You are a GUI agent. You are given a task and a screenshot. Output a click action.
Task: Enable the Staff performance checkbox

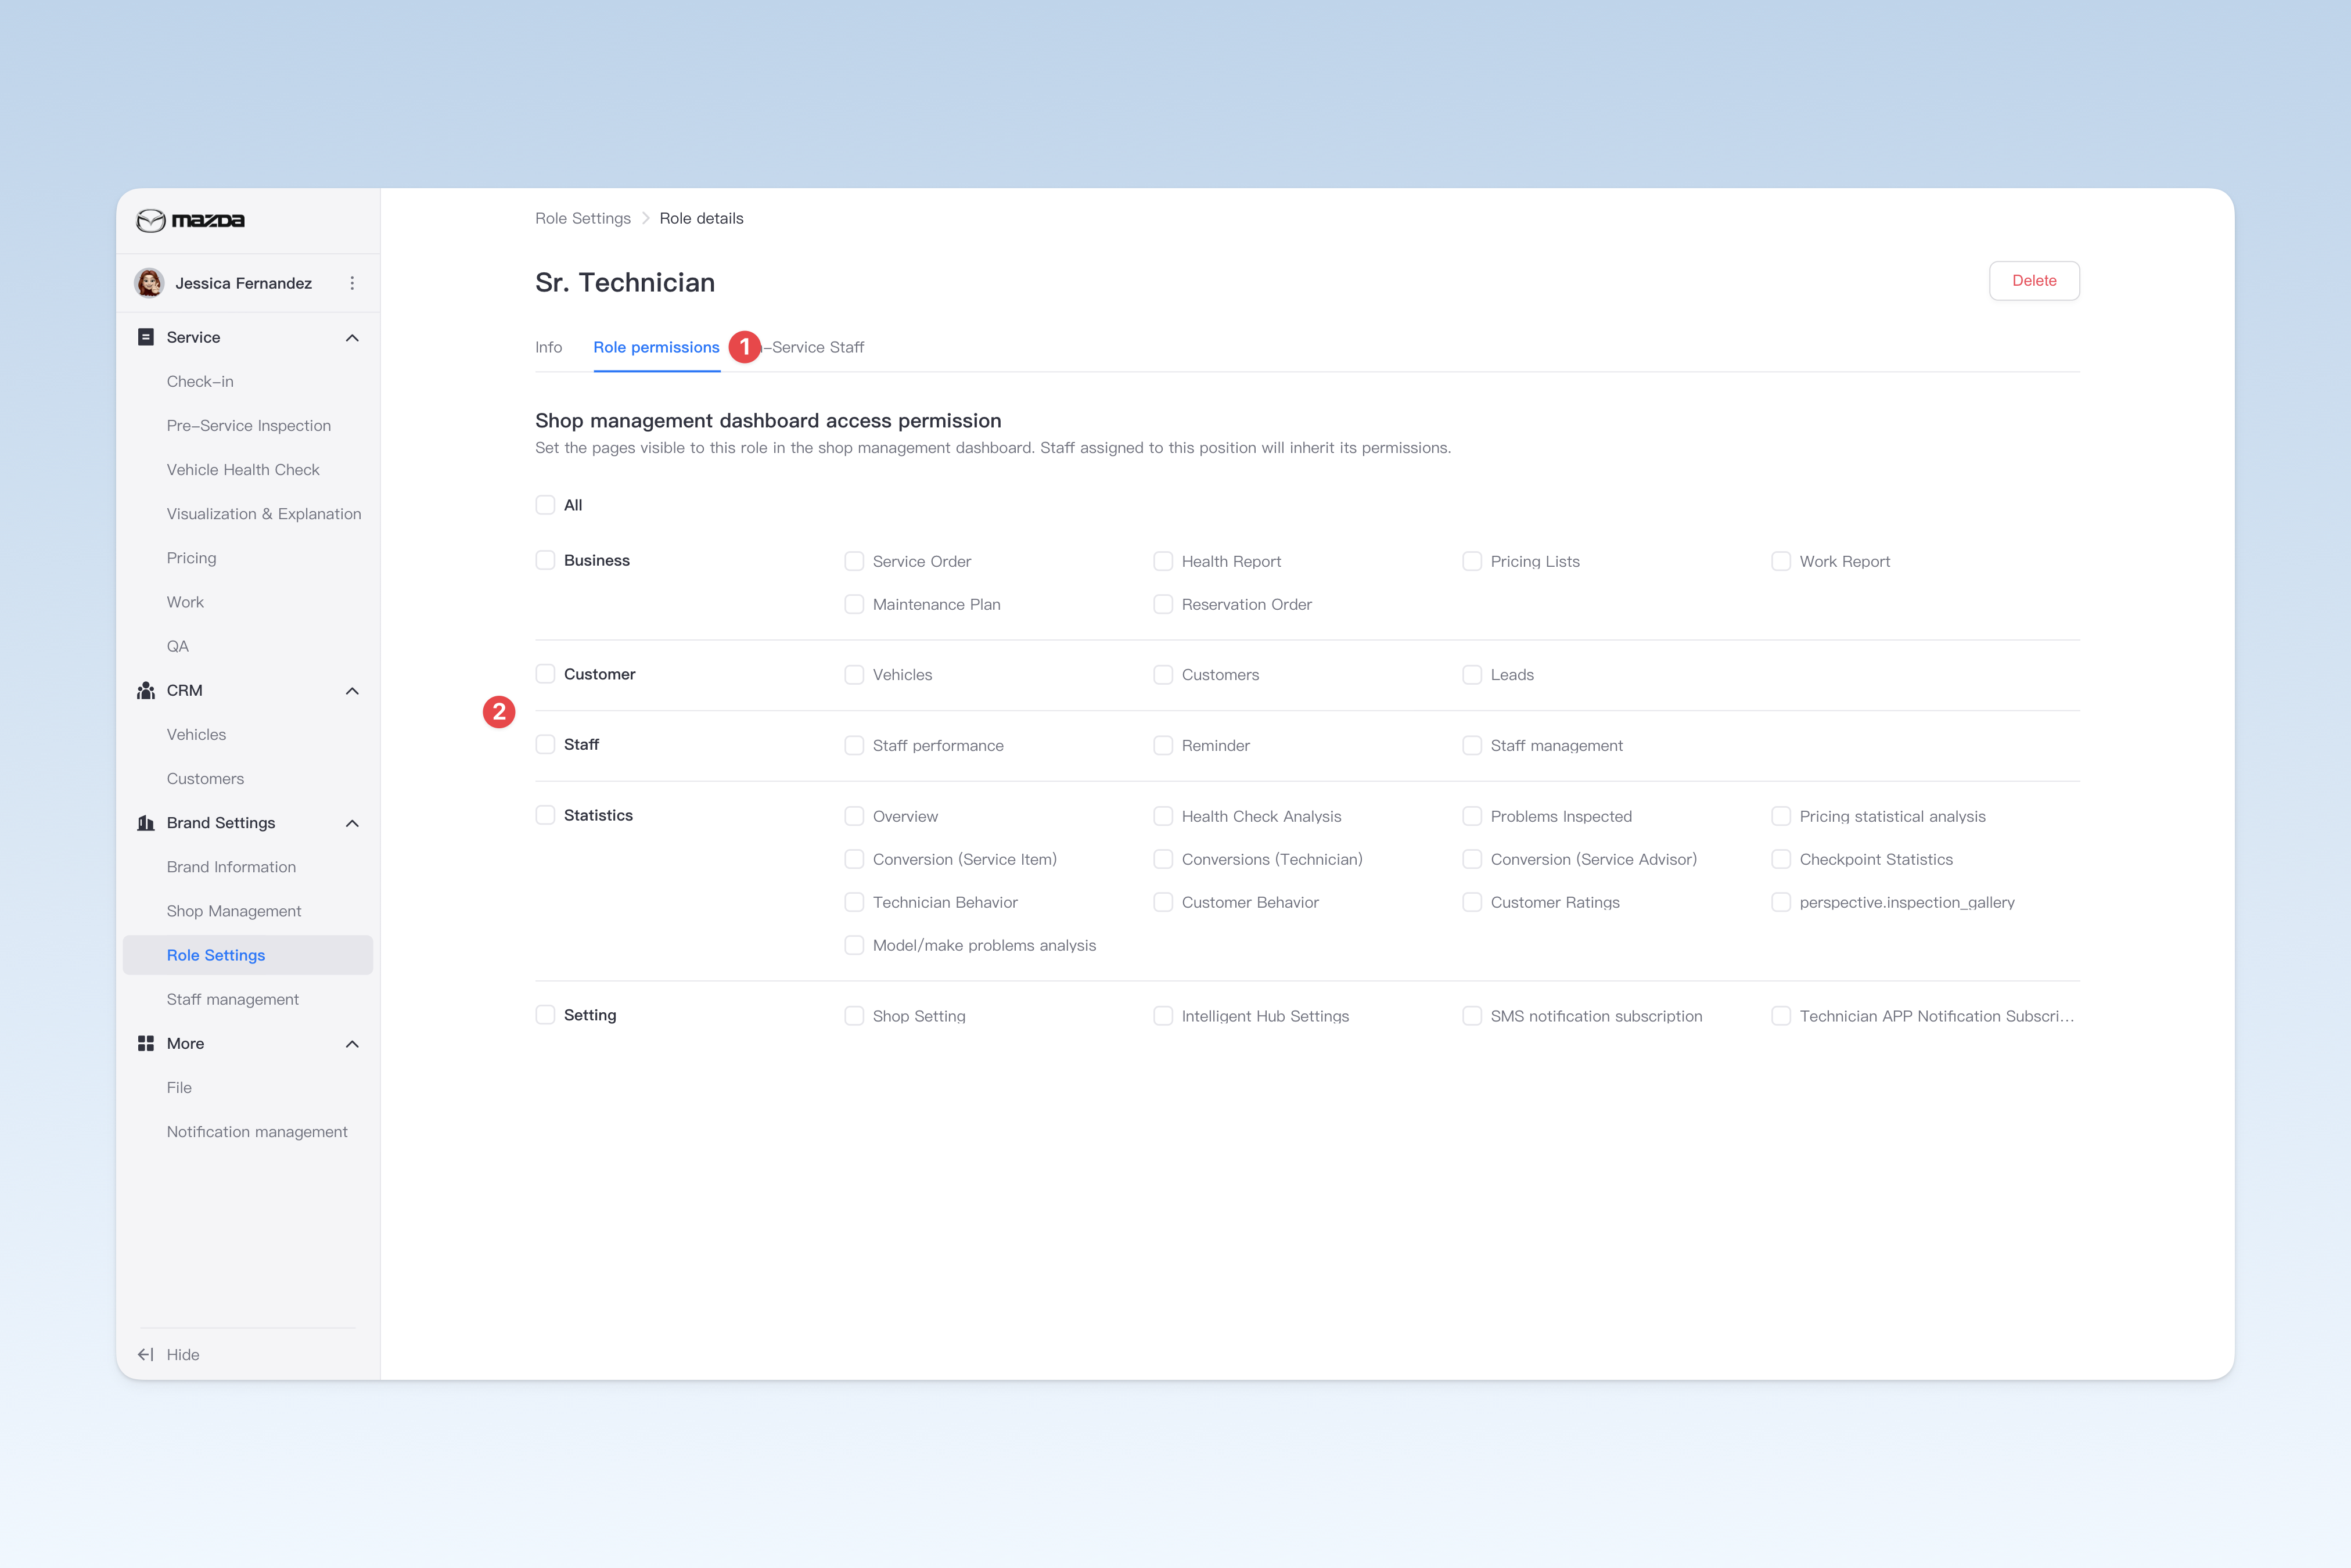coord(854,745)
